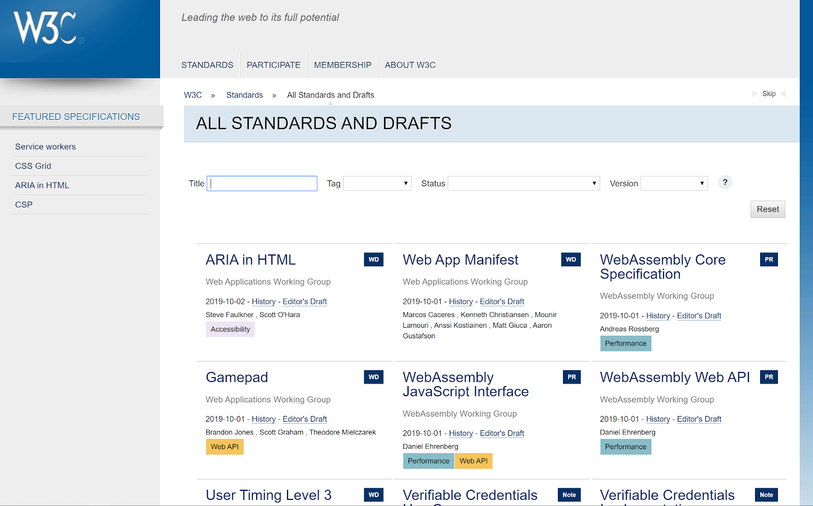This screenshot has height=506, width=813.
Task: Click the Web API tag on Gamepad
Action: (x=225, y=447)
